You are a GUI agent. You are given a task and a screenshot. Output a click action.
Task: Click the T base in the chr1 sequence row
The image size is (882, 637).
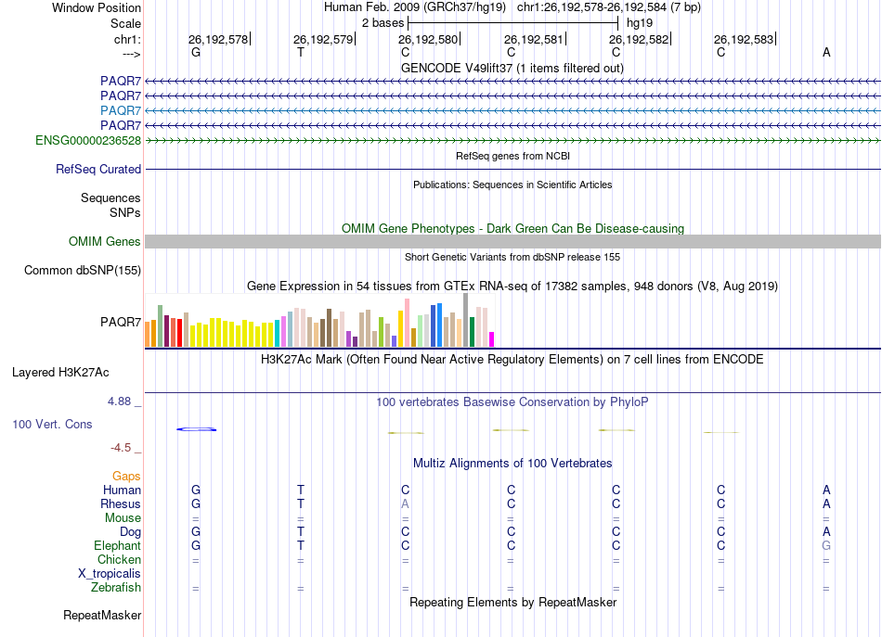tap(301, 52)
